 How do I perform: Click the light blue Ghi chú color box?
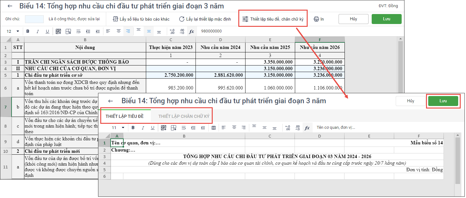[x=34, y=19]
